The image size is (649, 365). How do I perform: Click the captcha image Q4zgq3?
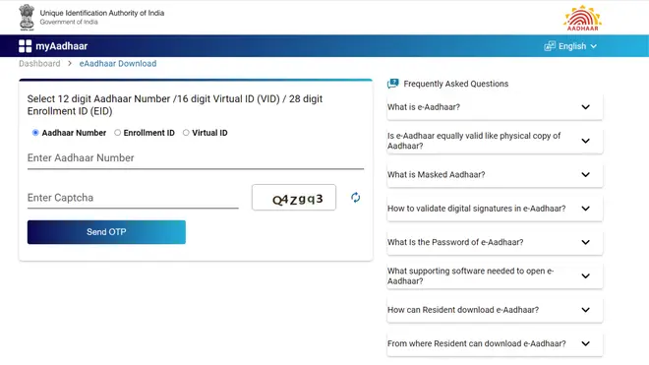(x=294, y=198)
